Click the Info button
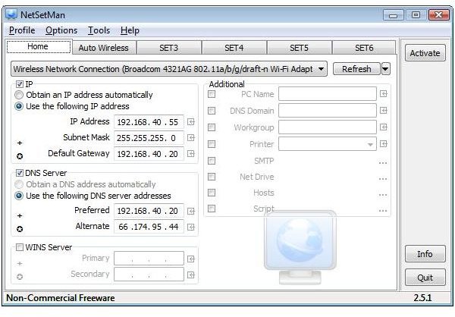Image resolution: width=455 pixels, height=317 pixels. (x=425, y=254)
